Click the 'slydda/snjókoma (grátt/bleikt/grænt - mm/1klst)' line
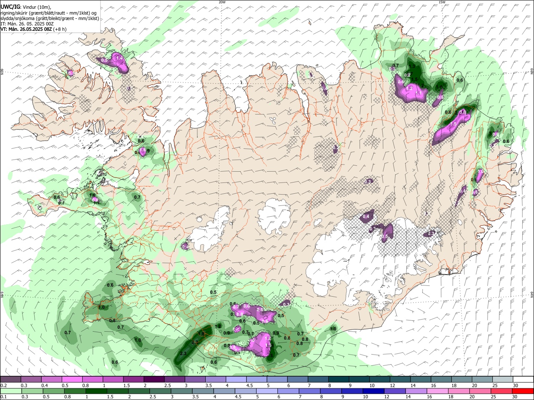534x400 pixels. click(x=50, y=18)
